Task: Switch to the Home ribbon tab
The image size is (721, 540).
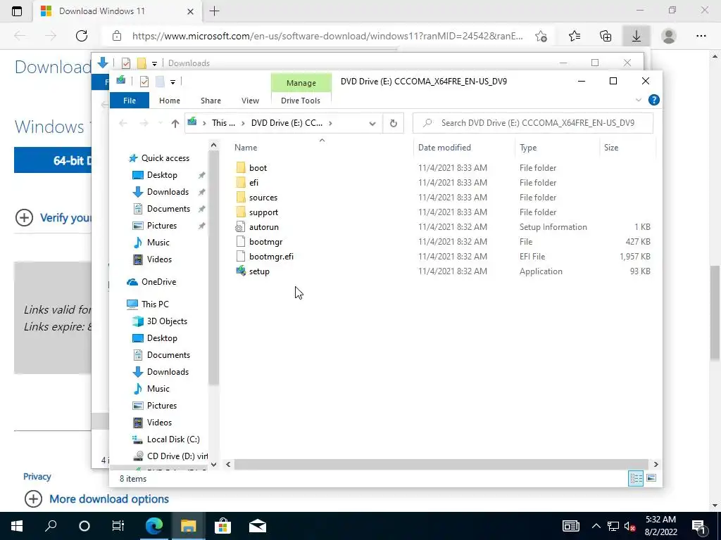Action: pyautogui.click(x=169, y=101)
